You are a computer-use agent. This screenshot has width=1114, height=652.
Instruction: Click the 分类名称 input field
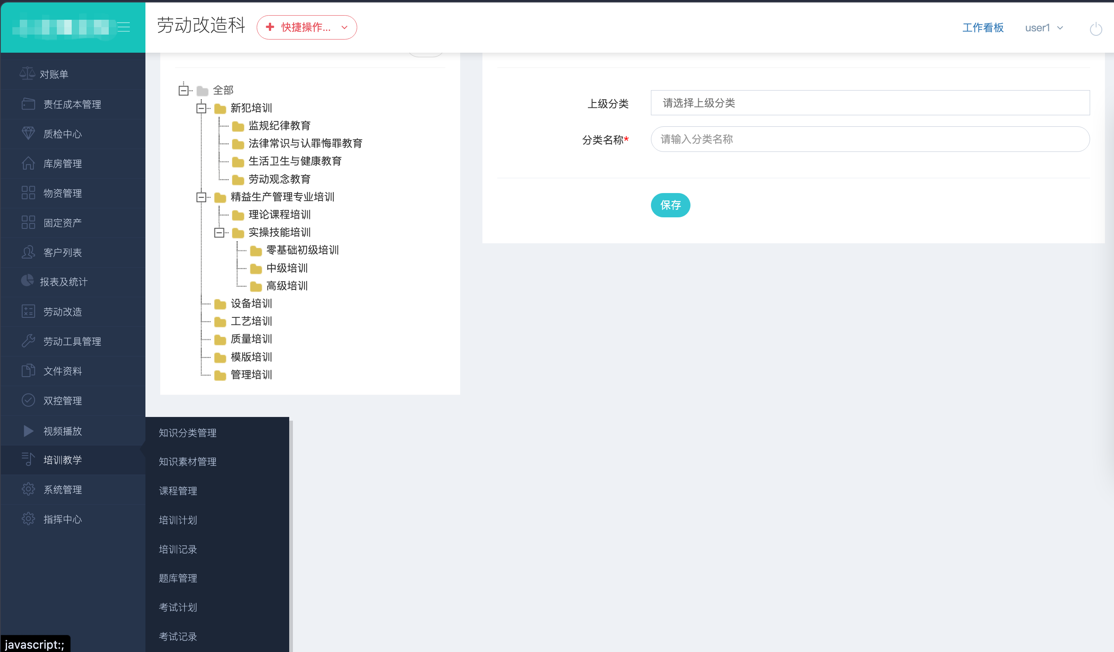[870, 140]
